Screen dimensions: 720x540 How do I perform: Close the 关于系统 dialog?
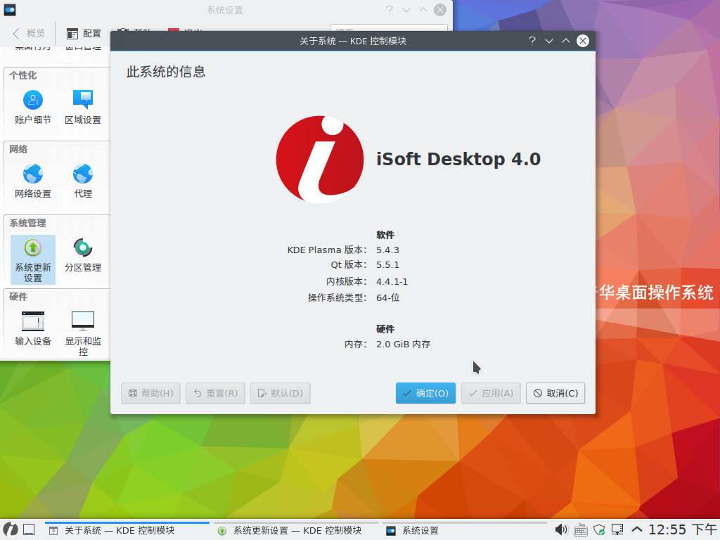tap(583, 41)
